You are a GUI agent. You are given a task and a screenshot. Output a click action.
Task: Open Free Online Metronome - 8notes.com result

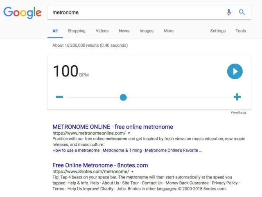[x=100, y=165]
